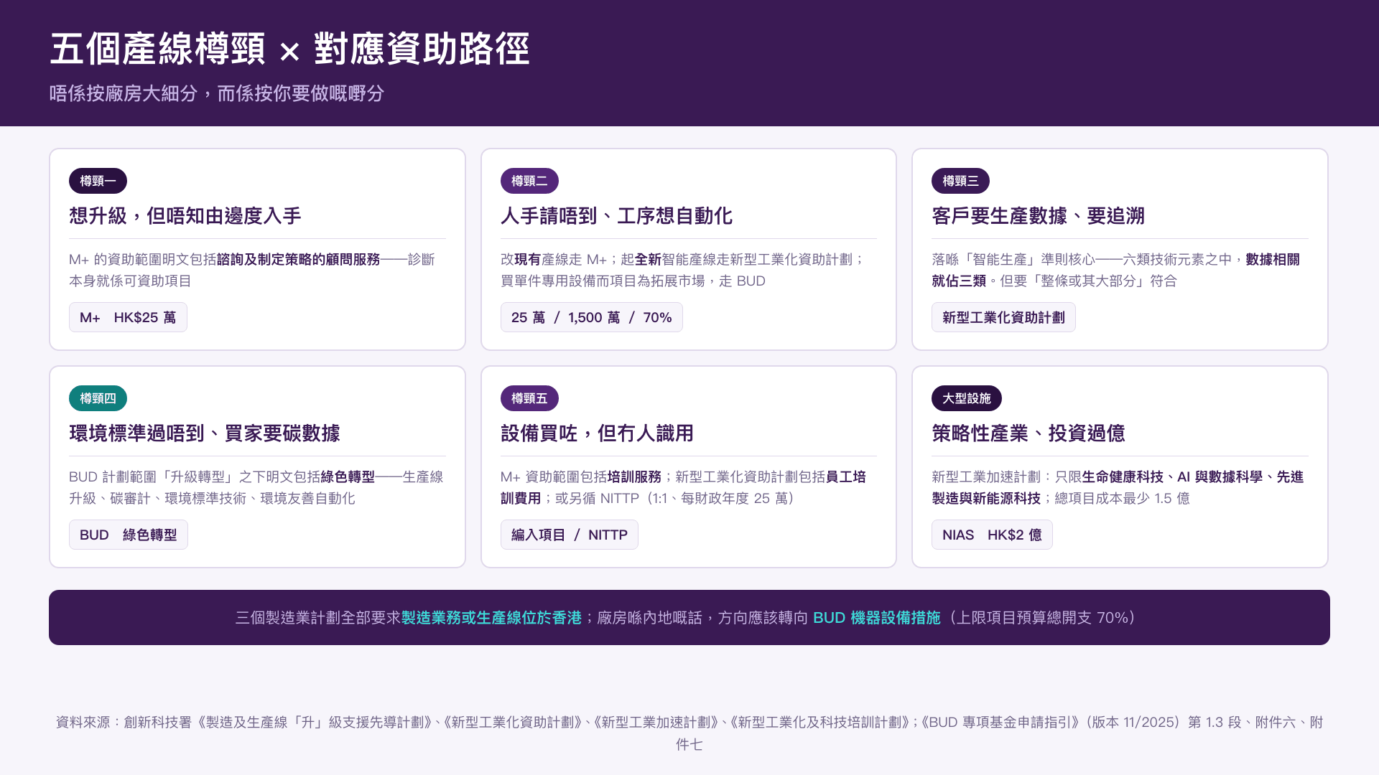Click highlighted text 製造業務或生產線位於香港
The width and height of the screenshot is (1379, 775).
(x=491, y=618)
